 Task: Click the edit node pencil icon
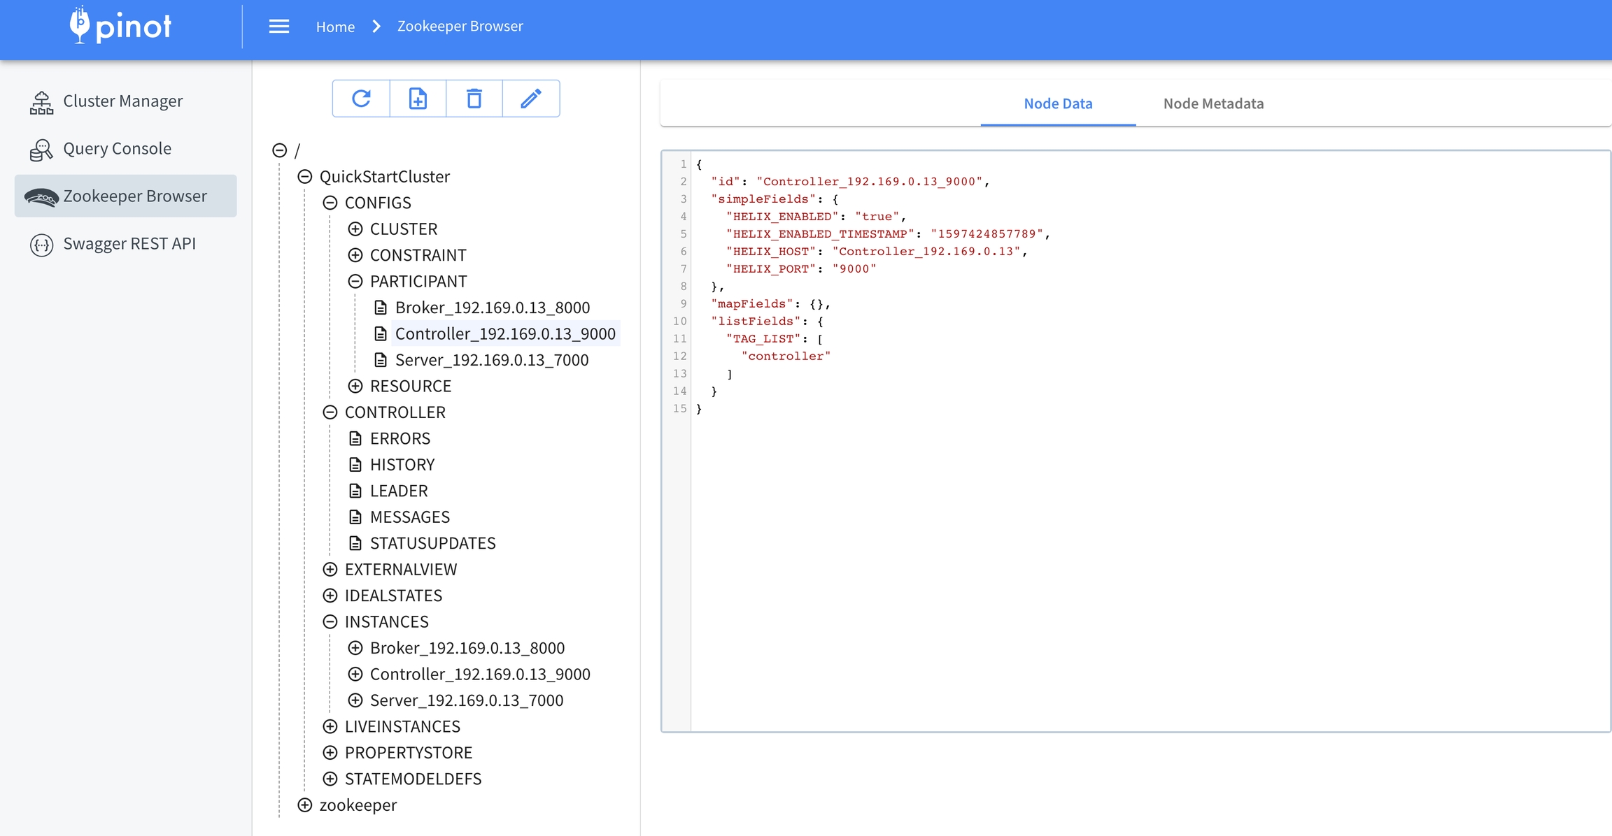coord(530,99)
